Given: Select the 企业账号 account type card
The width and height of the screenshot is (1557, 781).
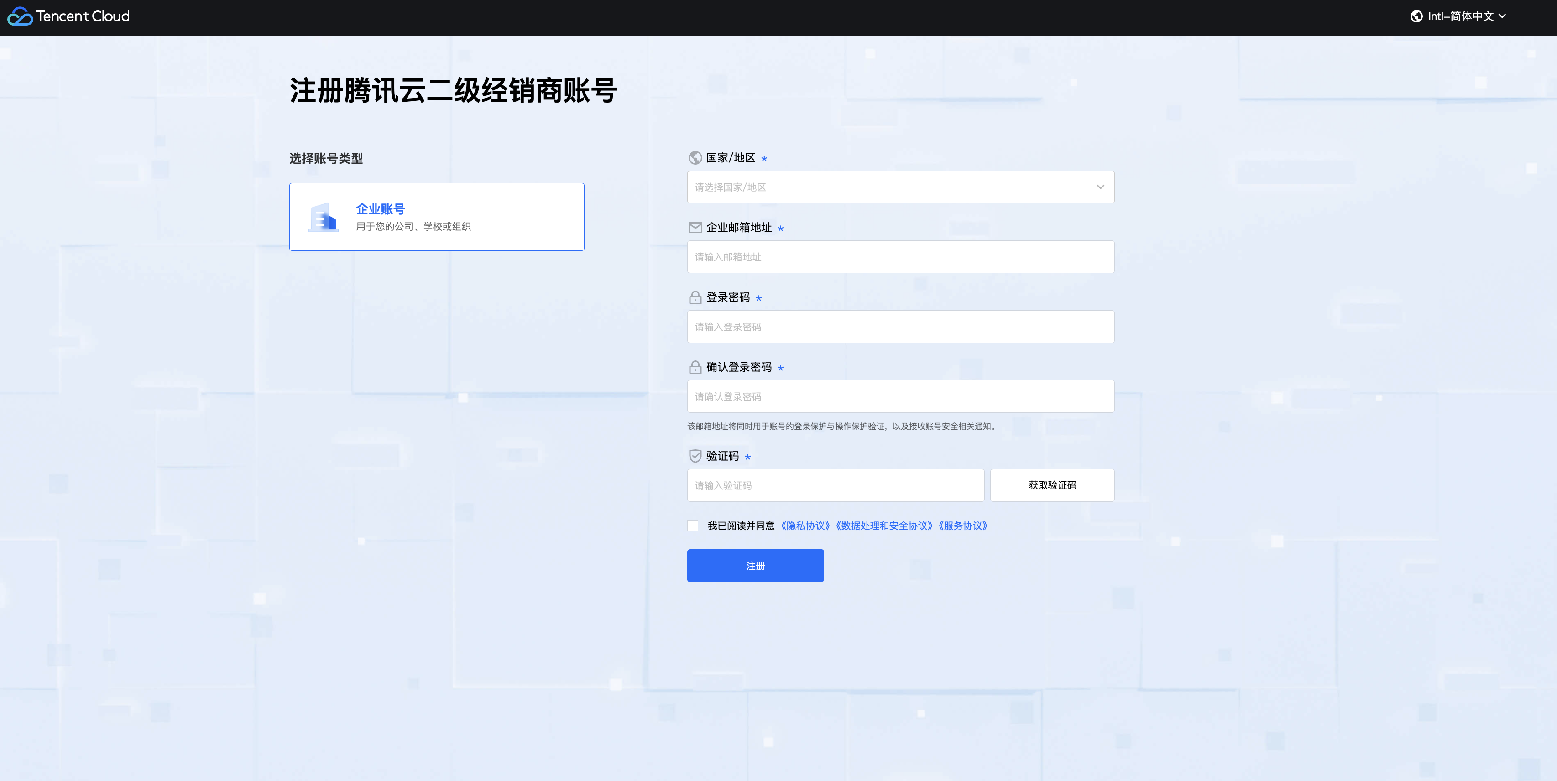Looking at the screenshot, I should (436, 217).
